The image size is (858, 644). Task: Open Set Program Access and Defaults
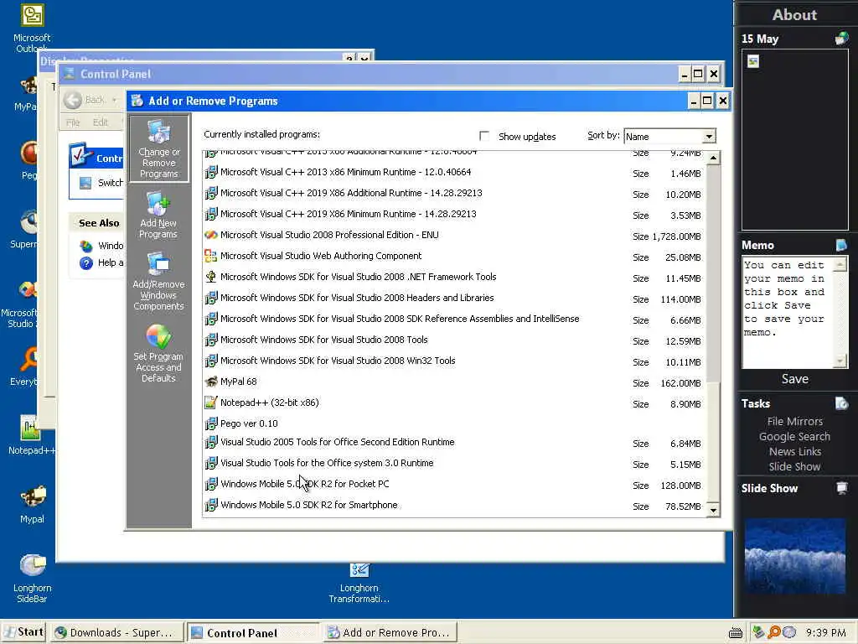(158, 353)
